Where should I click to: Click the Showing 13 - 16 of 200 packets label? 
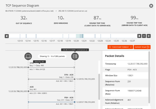52,56
